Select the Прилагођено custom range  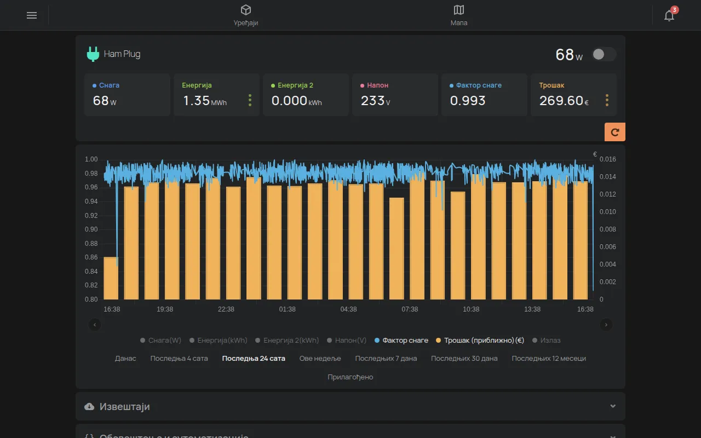tap(350, 377)
